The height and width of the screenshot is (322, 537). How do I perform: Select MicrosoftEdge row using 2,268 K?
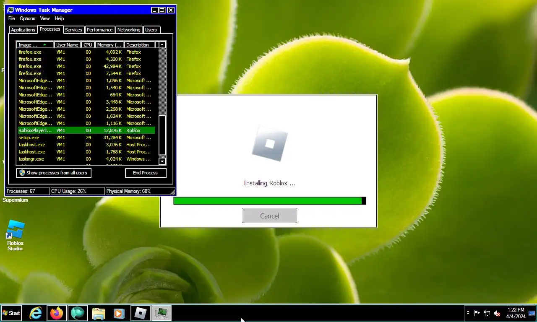[x=86, y=109]
